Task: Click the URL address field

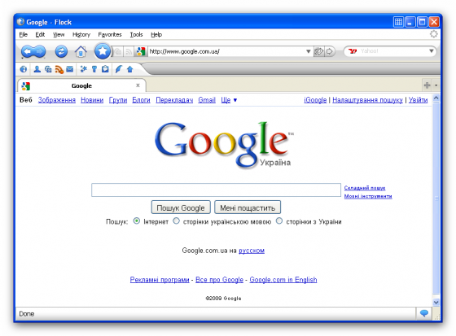Action: (x=226, y=51)
